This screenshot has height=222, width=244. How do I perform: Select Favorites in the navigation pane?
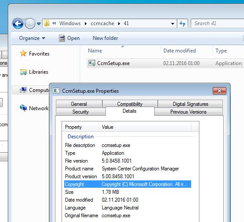click(39, 54)
